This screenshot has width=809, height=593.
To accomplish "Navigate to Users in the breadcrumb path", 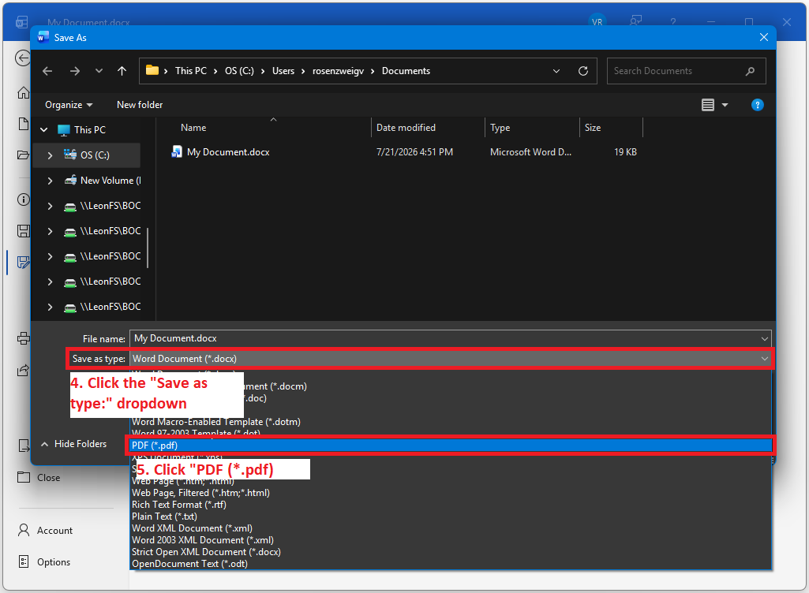I will click(283, 71).
